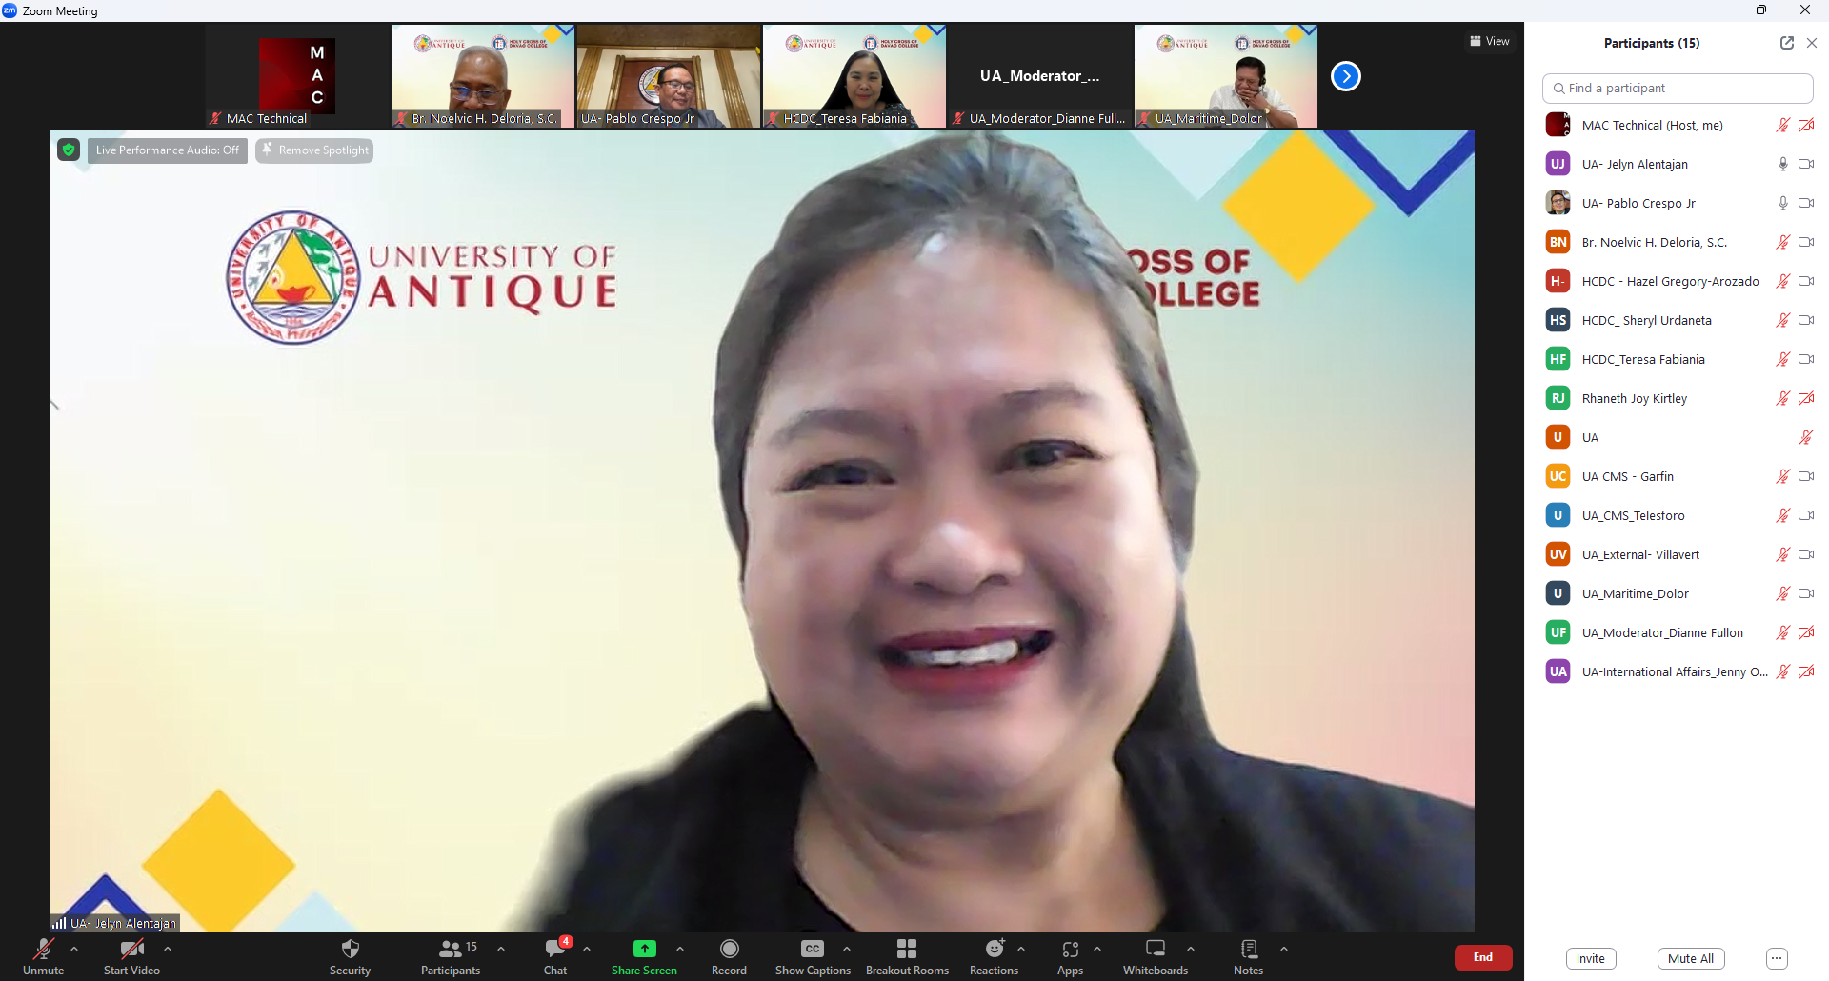Click the signal strength icon on speaker label
Image resolution: width=1829 pixels, height=981 pixels.
(59, 923)
